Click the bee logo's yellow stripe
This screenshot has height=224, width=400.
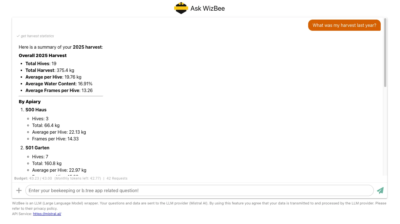tap(181, 9)
